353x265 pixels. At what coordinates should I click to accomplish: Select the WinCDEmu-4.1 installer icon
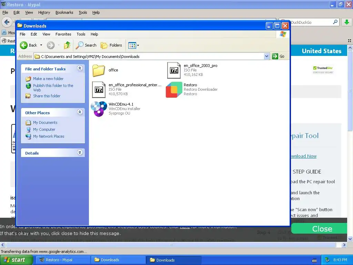pyautogui.click(x=99, y=109)
